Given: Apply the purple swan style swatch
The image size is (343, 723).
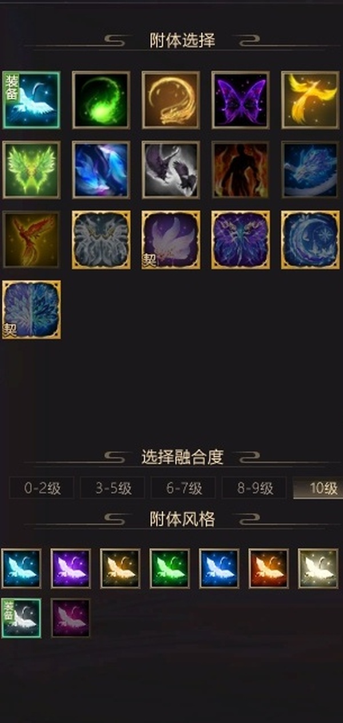Looking at the screenshot, I should point(71,568).
